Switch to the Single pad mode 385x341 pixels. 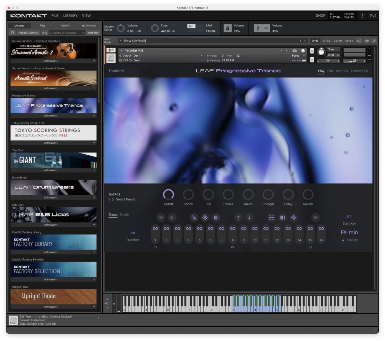pyautogui.click(x=124, y=215)
